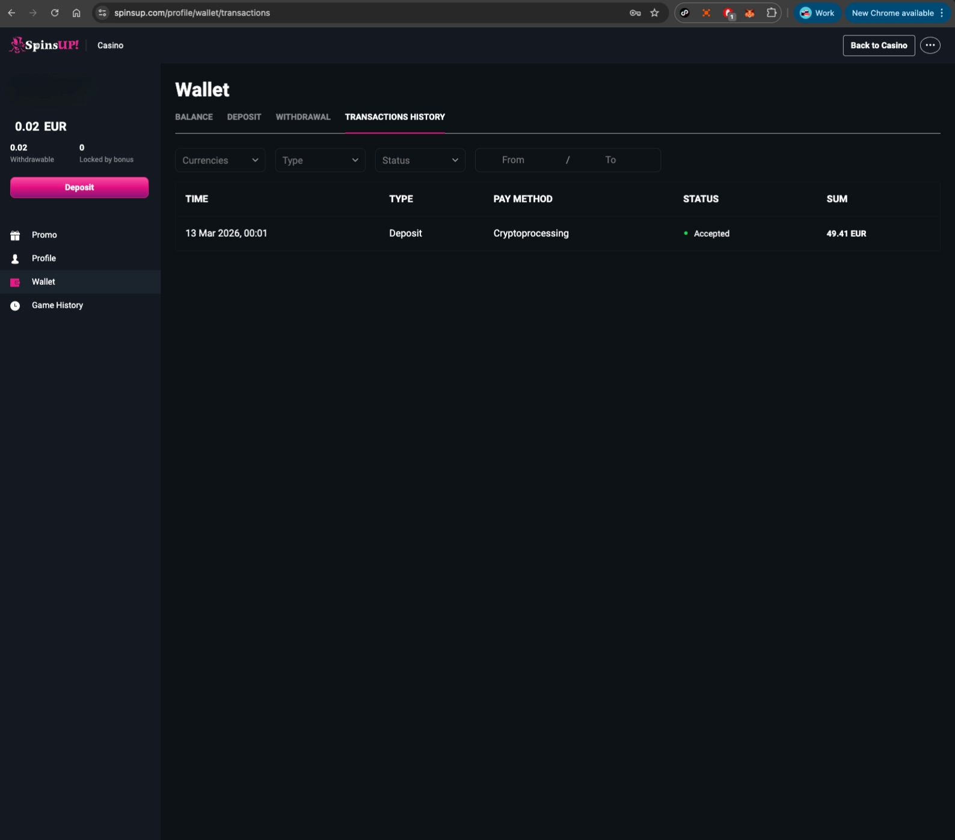Image resolution: width=955 pixels, height=840 pixels.
Task: Click the STATUS column header
Action: point(701,199)
